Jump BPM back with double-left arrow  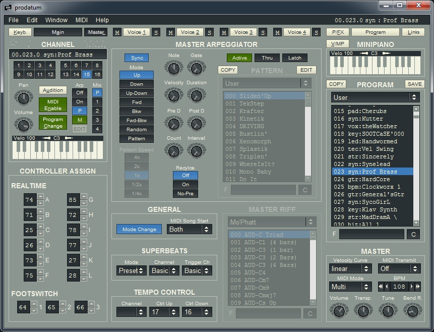381,287
